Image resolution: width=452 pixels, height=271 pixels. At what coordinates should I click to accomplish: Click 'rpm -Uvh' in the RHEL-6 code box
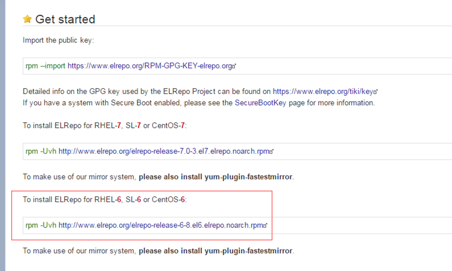41,225
